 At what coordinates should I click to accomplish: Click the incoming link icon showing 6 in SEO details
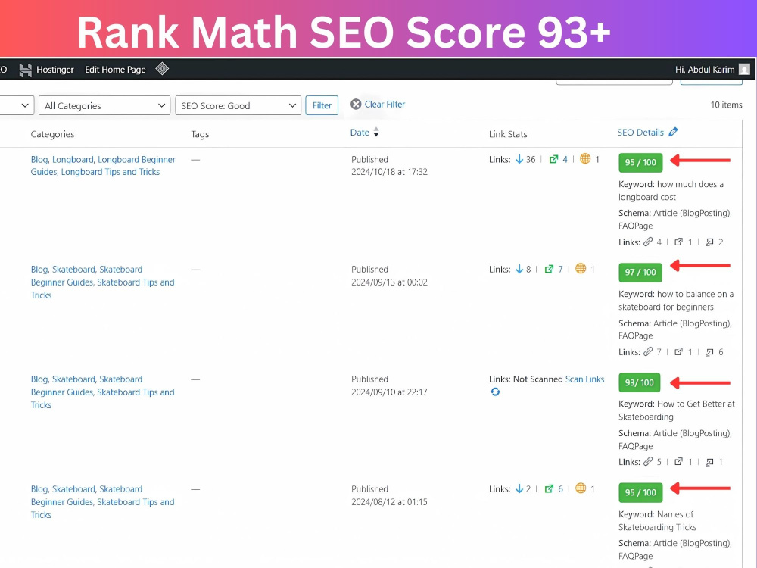(x=709, y=352)
